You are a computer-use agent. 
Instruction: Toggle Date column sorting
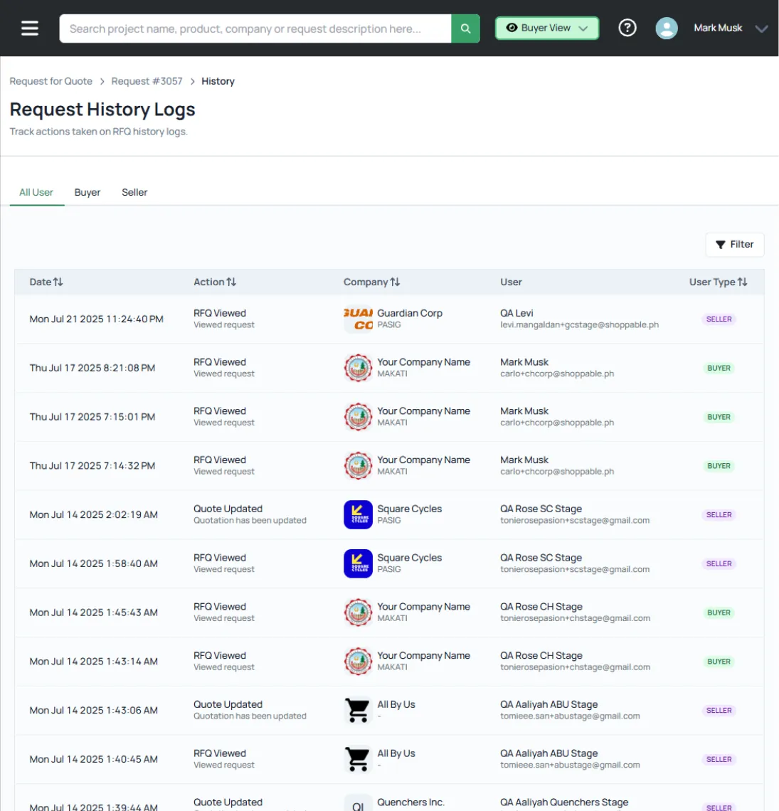(57, 282)
